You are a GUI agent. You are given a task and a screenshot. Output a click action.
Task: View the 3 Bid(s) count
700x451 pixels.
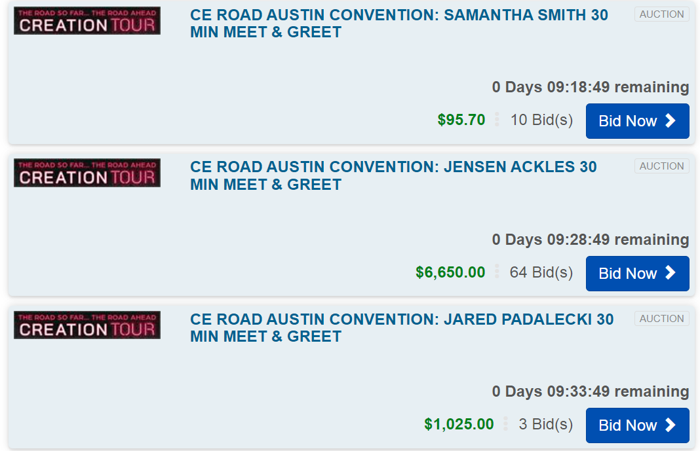pos(545,424)
